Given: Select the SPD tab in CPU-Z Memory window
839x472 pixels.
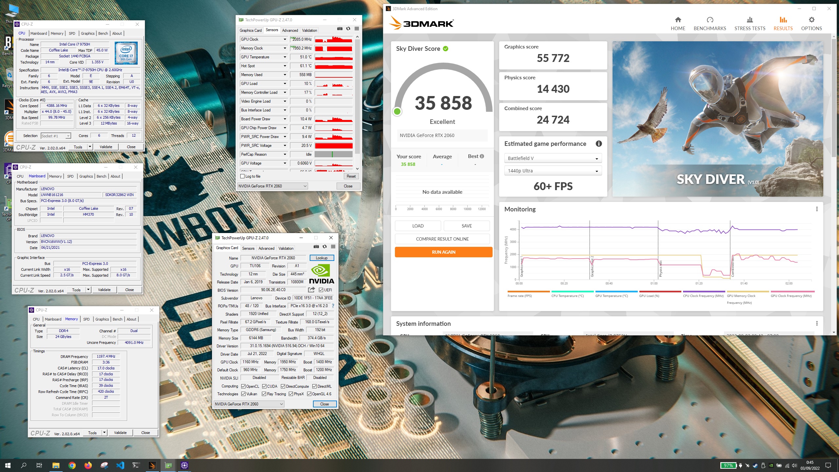Looking at the screenshot, I should (86, 319).
